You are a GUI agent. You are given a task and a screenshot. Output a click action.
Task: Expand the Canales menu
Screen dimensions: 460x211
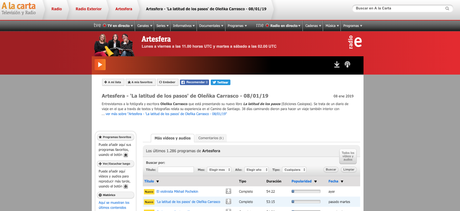point(145,26)
